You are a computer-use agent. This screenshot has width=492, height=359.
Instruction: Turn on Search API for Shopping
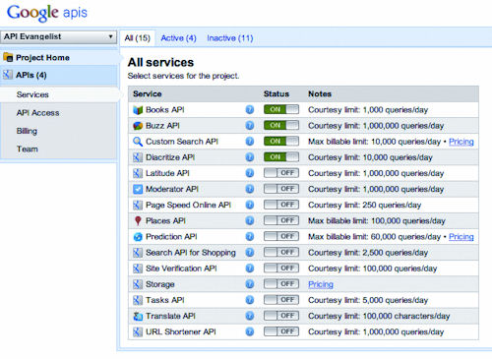point(281,252)
